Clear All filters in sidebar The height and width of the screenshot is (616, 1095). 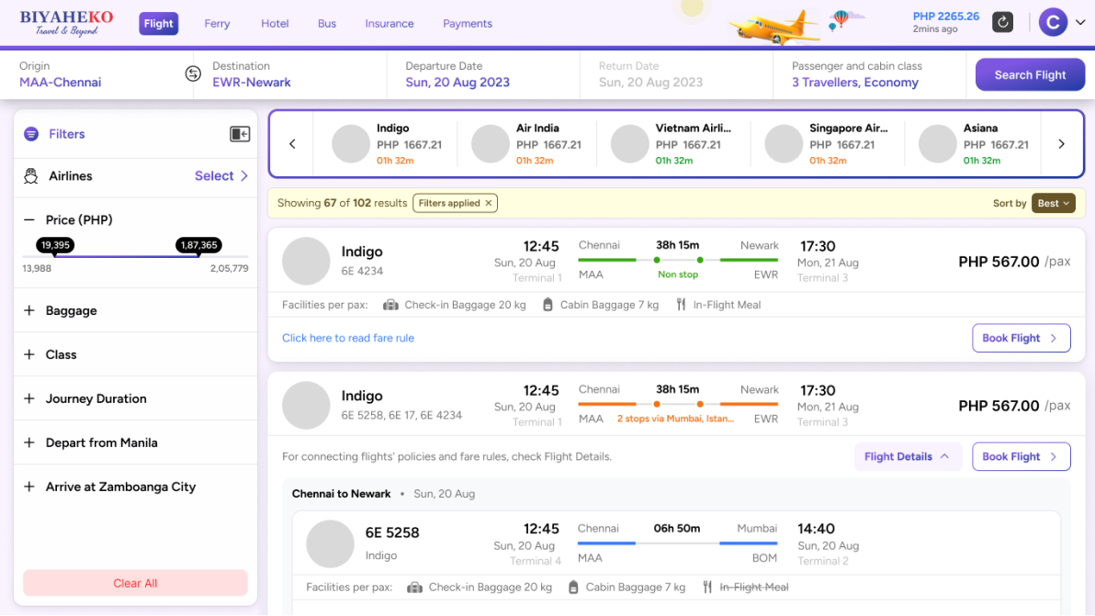(x=135, y=583)
